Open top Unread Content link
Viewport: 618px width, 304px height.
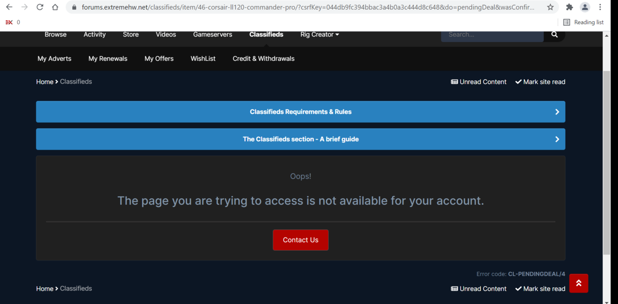(478, 82)
